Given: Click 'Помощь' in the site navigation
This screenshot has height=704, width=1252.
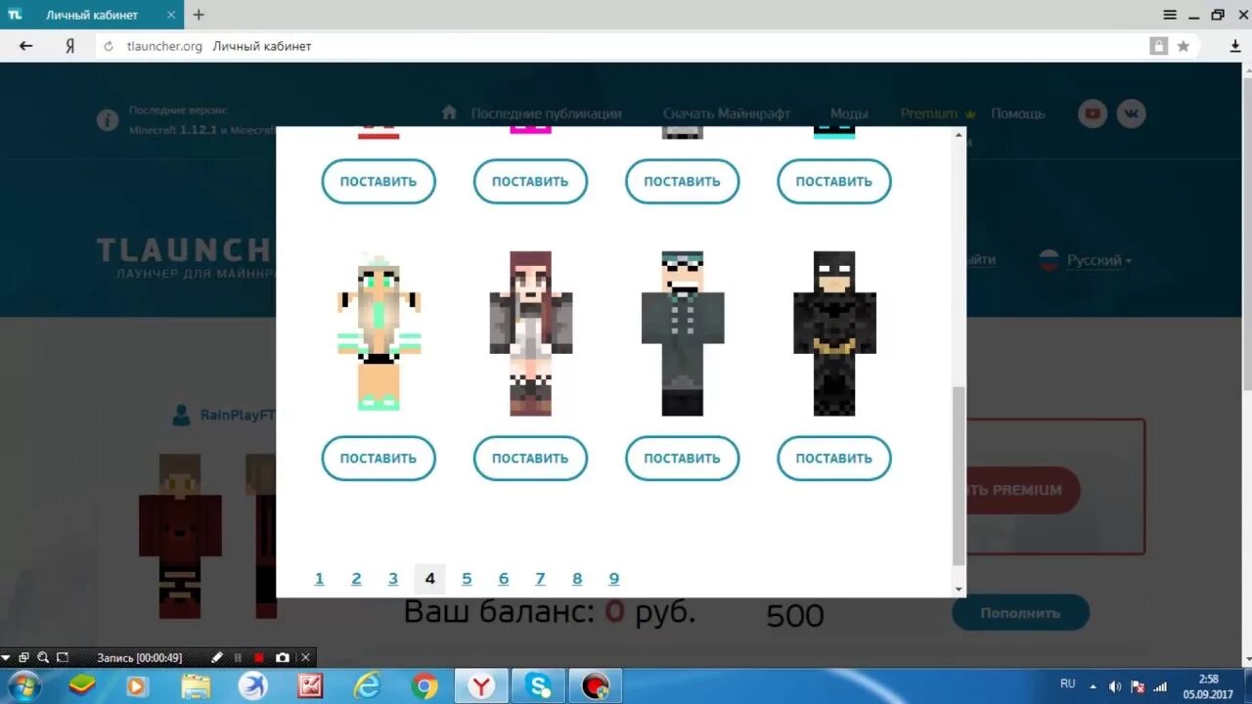Looking at the screenshot, I should pos(1017,113).
